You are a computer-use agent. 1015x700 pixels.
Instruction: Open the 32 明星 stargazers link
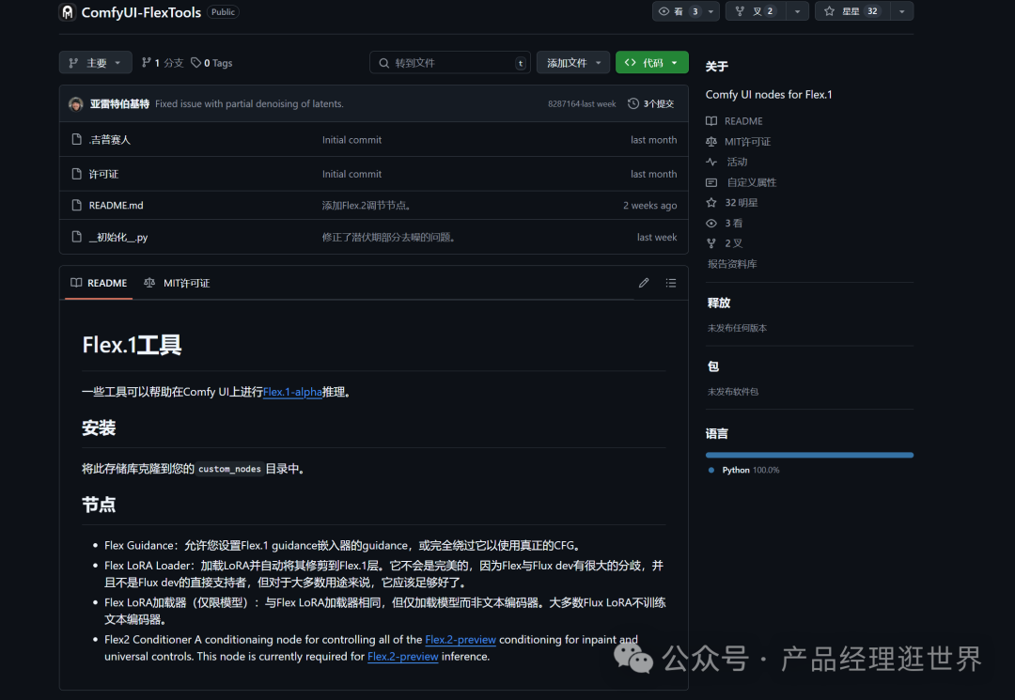point(731,203)
